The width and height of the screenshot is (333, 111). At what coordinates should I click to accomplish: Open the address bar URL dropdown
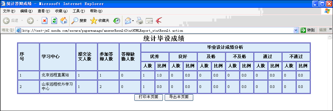296,31
